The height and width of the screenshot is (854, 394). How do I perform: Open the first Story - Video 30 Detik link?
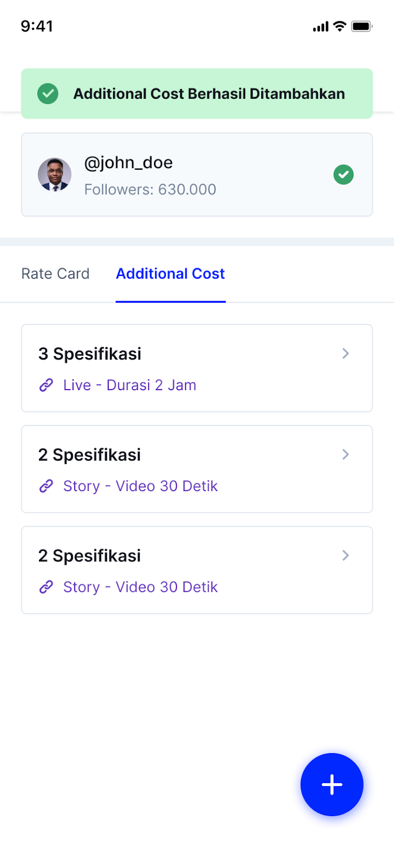[140, 486]
